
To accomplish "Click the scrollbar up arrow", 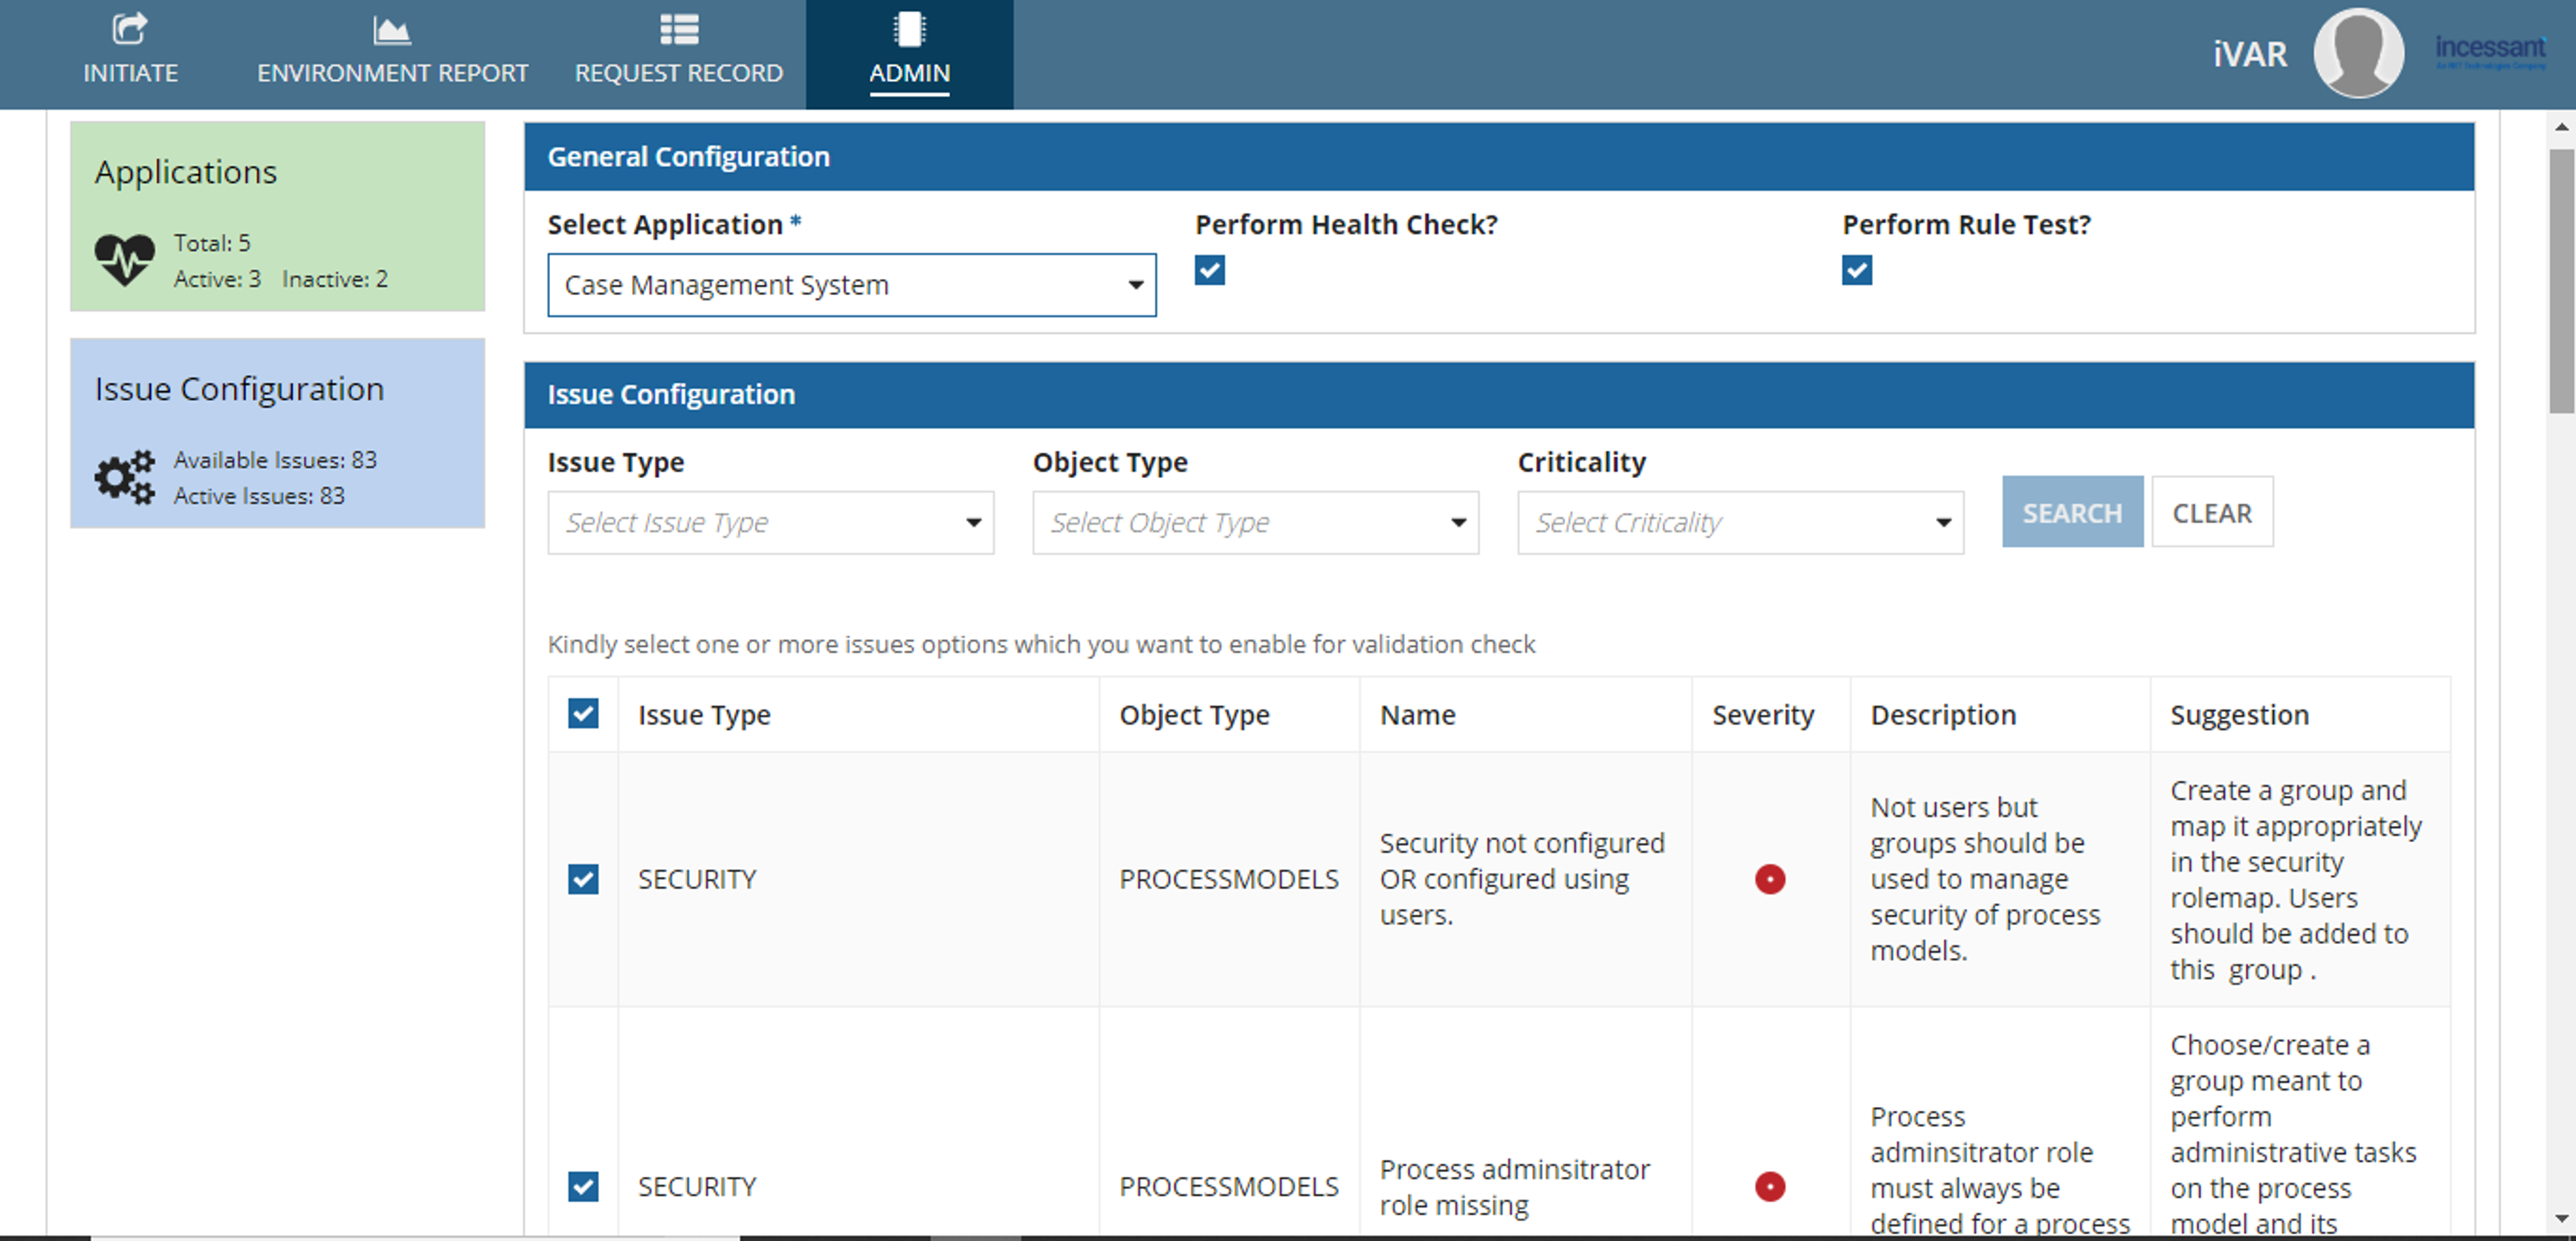I will tap(2562, 127).
